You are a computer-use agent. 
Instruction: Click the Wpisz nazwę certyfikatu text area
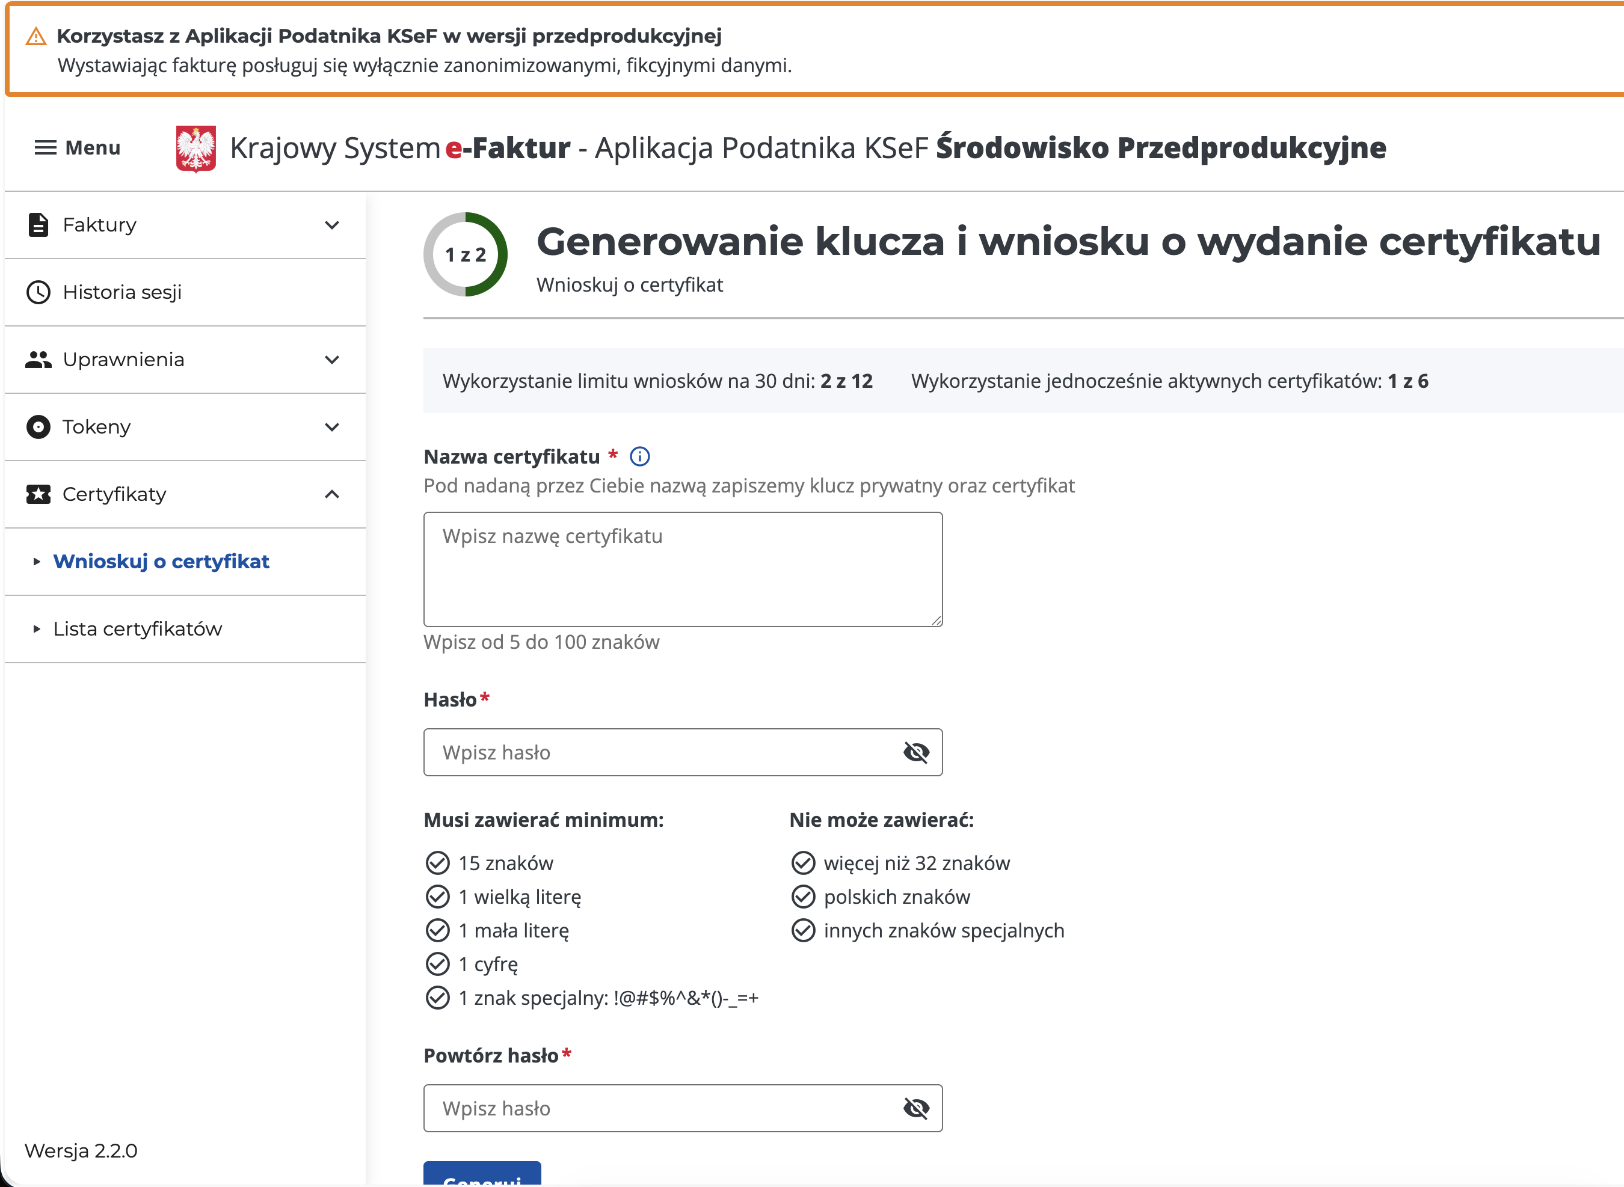(683, 569)
